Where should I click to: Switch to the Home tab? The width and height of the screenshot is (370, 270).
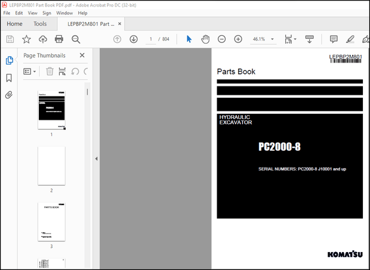(14, 24)
